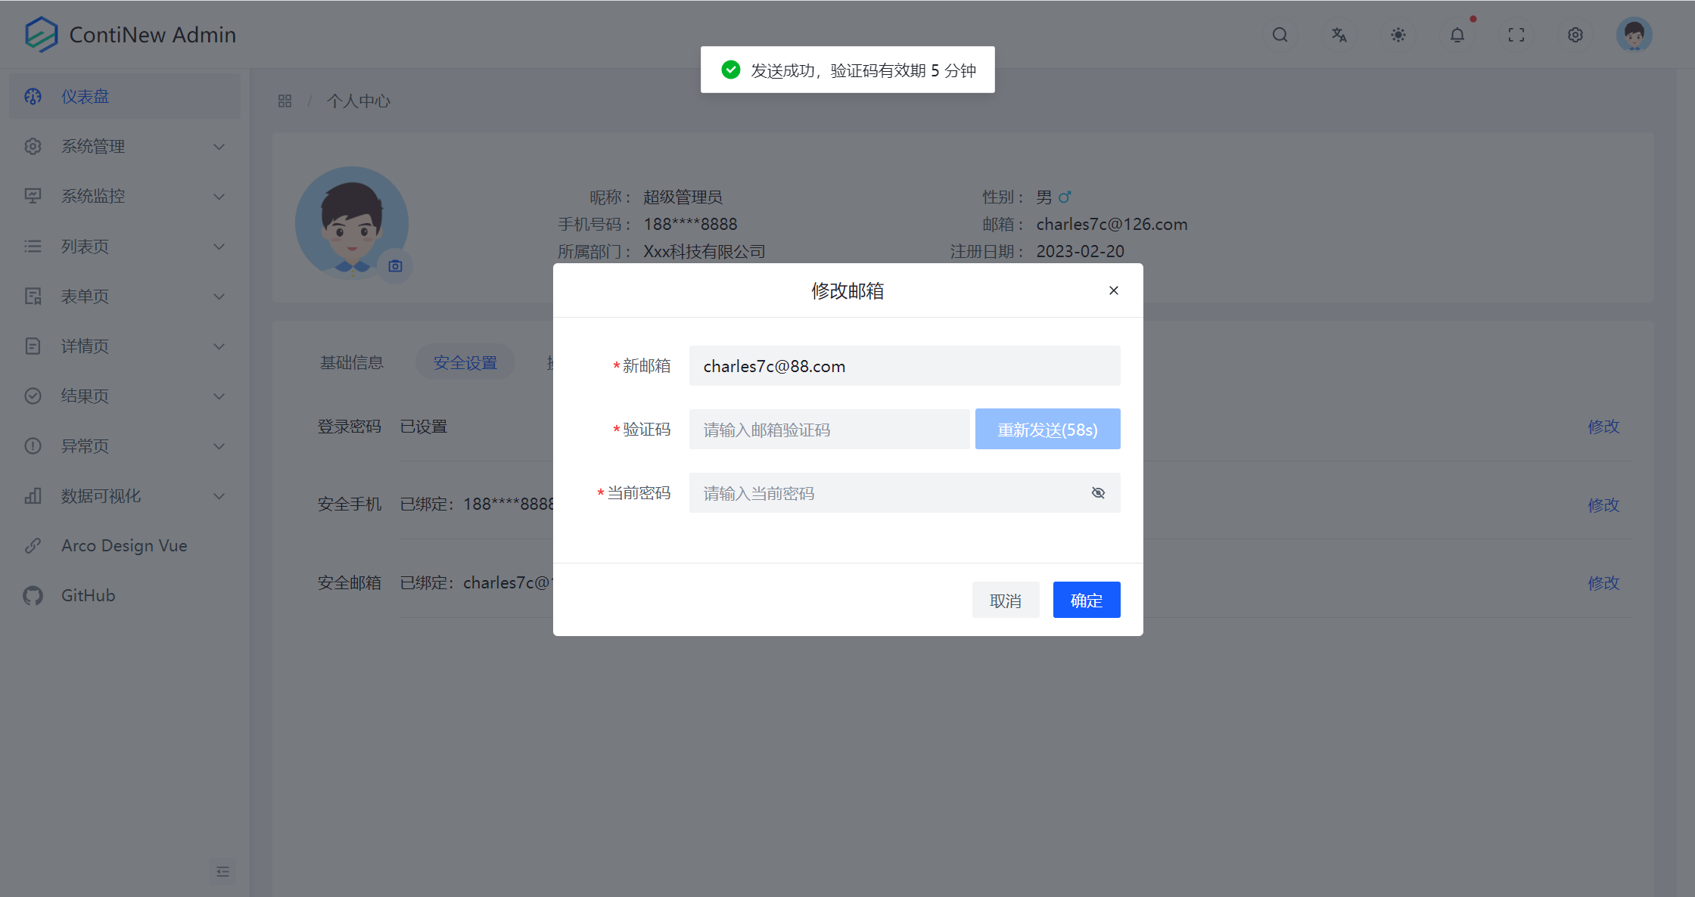Click the 重新发送(58s) button
1695x897 pixels.
(1047, 430)
